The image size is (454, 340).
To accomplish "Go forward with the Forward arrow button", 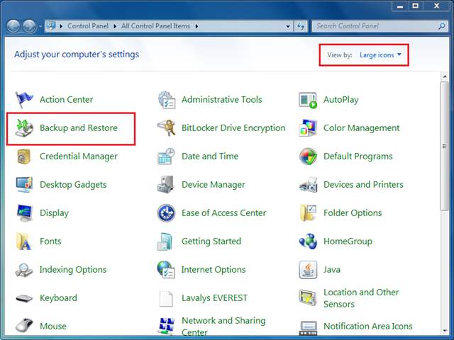I will pos(29,27).
